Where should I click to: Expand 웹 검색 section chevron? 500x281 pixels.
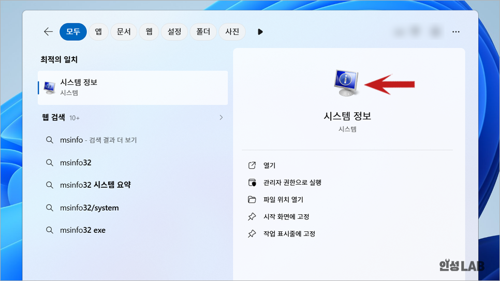pos(221,117)
